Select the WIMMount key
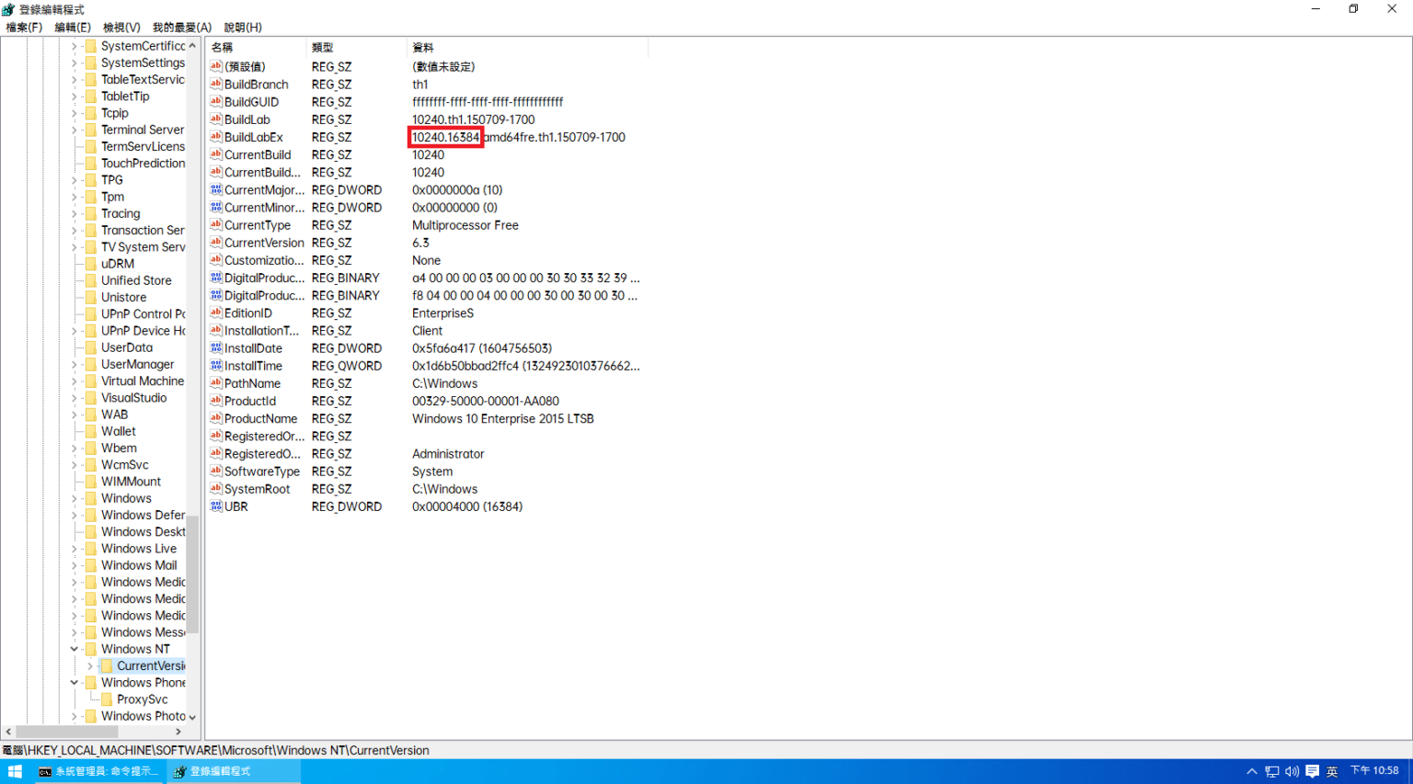 point(131,482)
